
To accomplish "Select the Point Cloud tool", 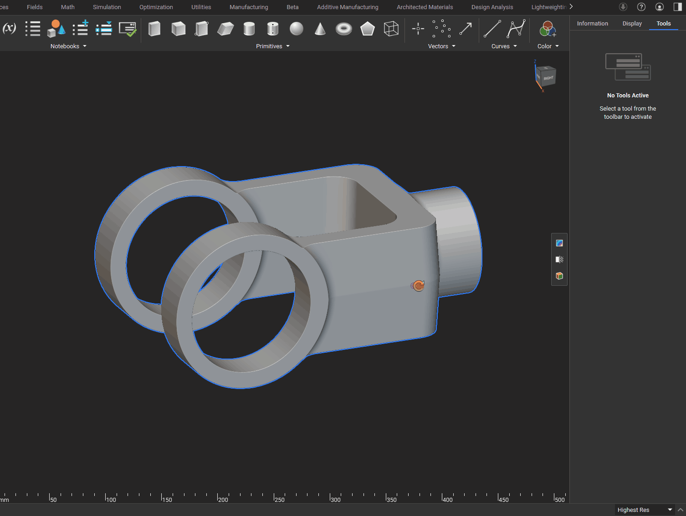I will point(441,29).
